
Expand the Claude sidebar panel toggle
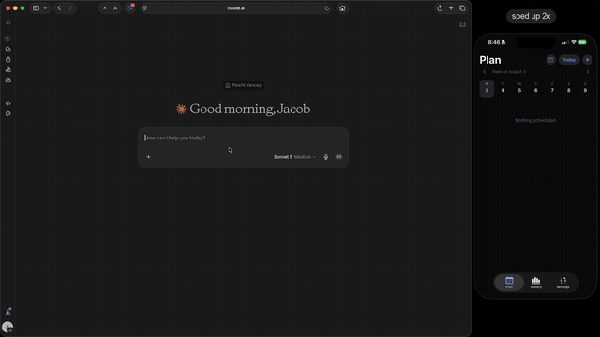pyautogui.click(x=8, y=22)
